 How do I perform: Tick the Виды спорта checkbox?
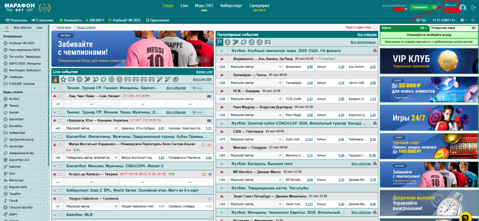75,28
